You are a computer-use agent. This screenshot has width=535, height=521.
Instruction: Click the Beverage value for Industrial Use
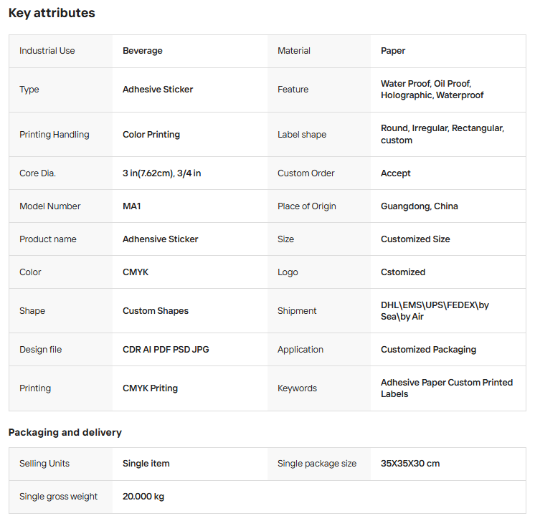pos(143,51)
